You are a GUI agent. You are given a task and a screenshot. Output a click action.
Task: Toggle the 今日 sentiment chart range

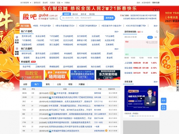(150, 37)
